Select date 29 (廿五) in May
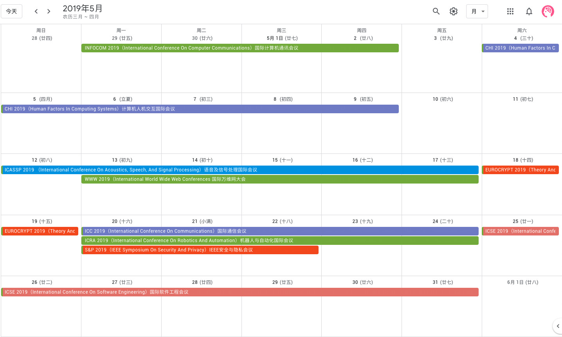This screenshot has height=337, width=562. click(x=283, y=282)
